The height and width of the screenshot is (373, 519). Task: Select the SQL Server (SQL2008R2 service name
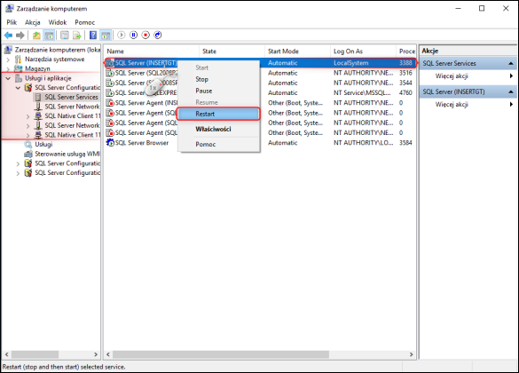click(x=146, y=73)
